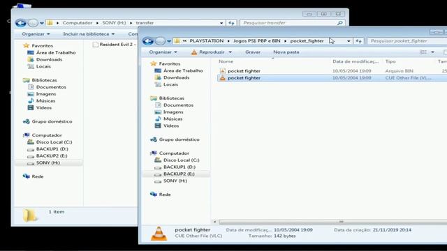Open address history dropdown in pocket_fighter window
The height and width of the screenshot is (251, 447).
click(x=349, y=41)
